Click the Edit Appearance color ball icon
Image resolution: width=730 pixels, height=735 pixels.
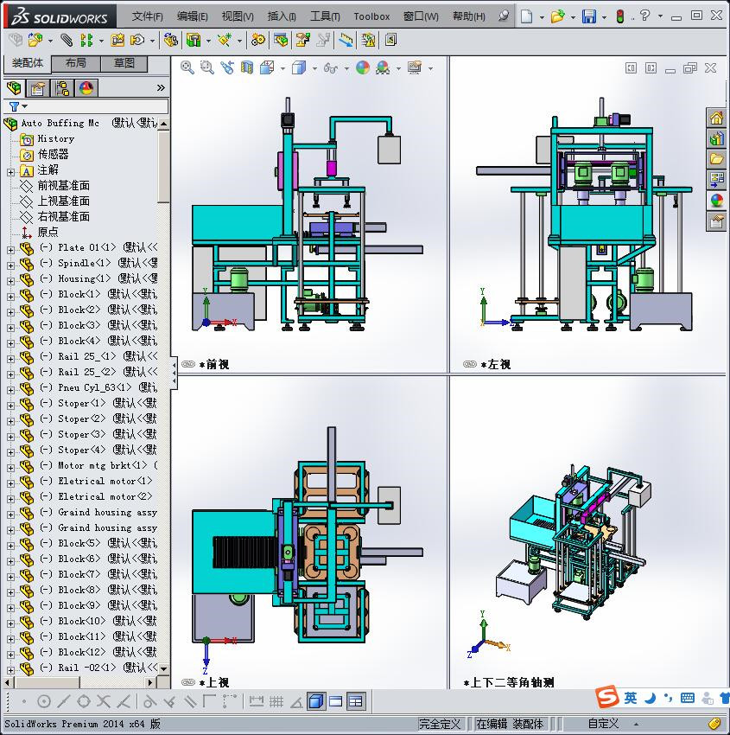pos(363,68)
